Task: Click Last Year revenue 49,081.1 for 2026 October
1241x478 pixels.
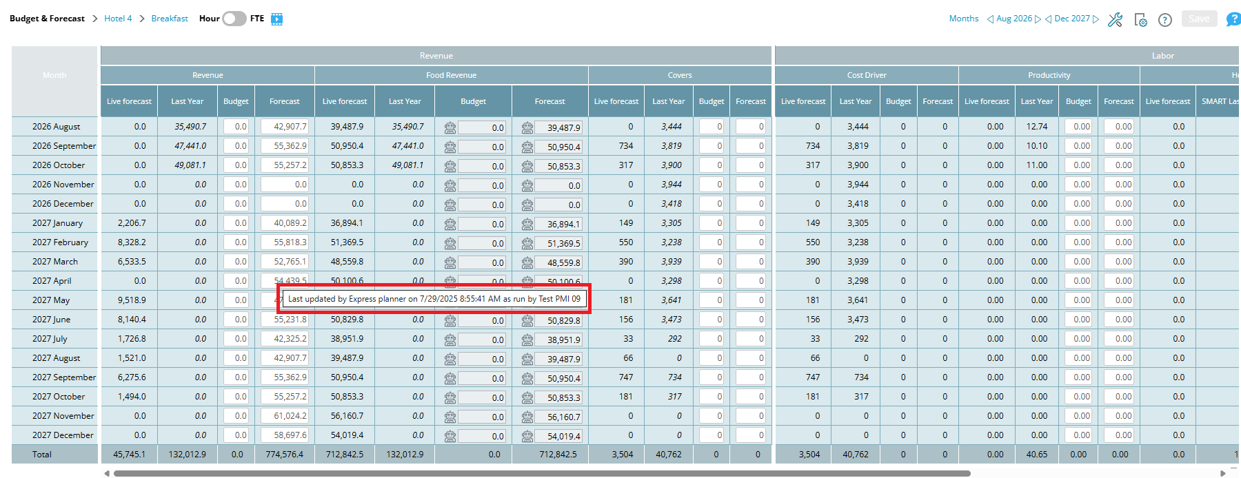Action: pos(190,165)
